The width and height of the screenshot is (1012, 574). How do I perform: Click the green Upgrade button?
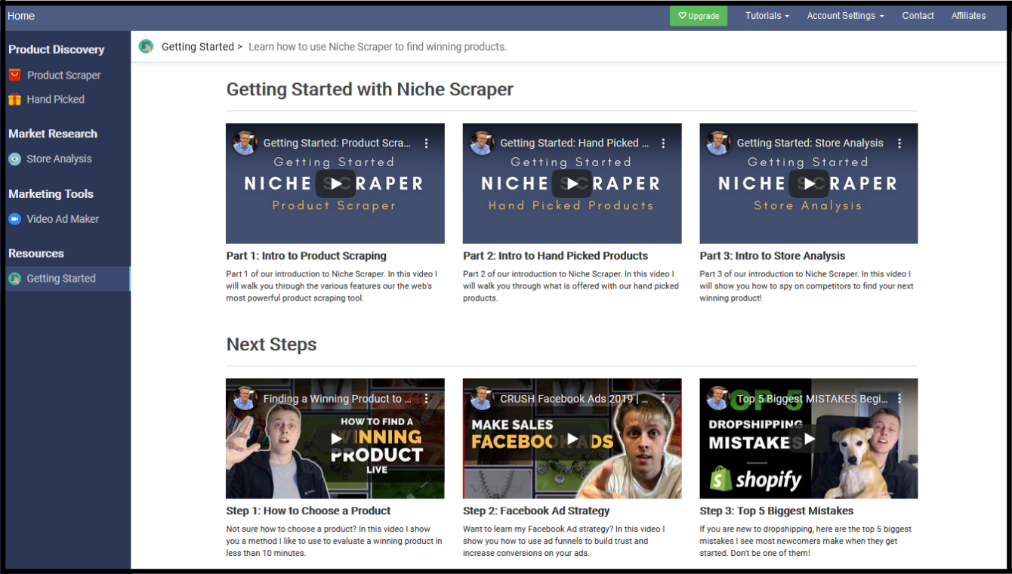pos(699,16)
